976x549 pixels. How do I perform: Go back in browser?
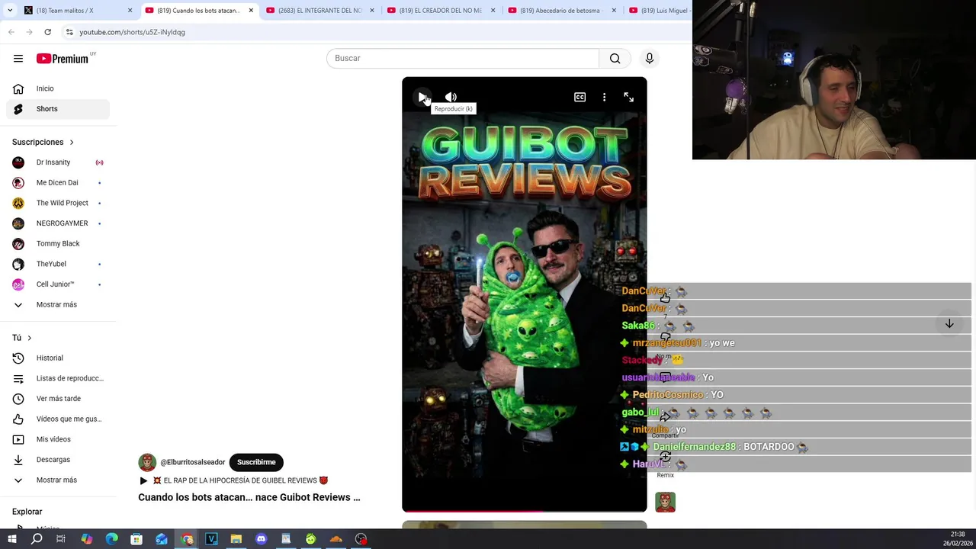click(x=11, y=32)
